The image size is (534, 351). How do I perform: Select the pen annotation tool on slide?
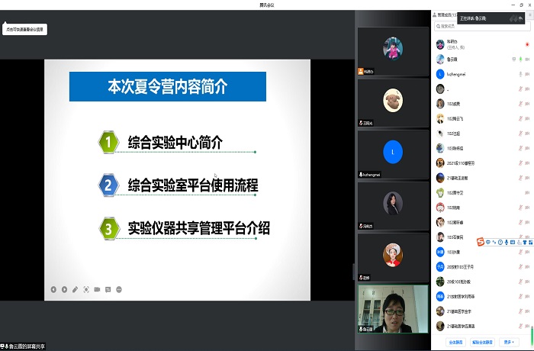coord(75,289)
